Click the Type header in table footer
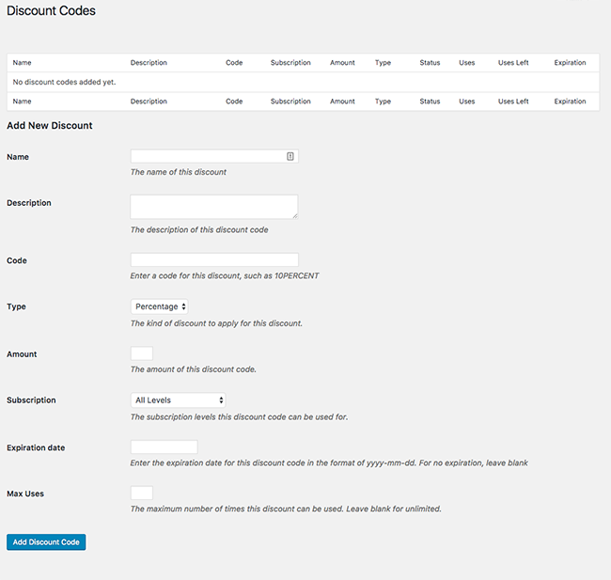This screenshot has height=580, width=611. point(383,102)
